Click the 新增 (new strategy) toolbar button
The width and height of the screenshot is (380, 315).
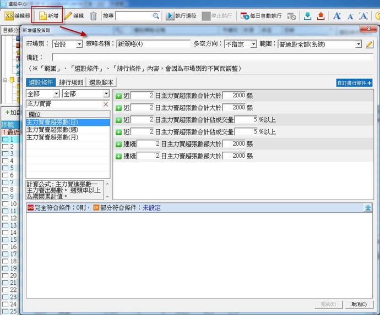click(x=47, y=16)
